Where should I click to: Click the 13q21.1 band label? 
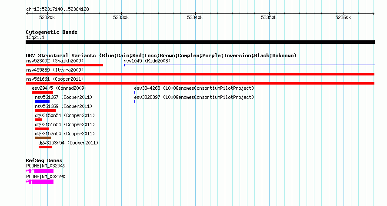[x=35, y=37]
